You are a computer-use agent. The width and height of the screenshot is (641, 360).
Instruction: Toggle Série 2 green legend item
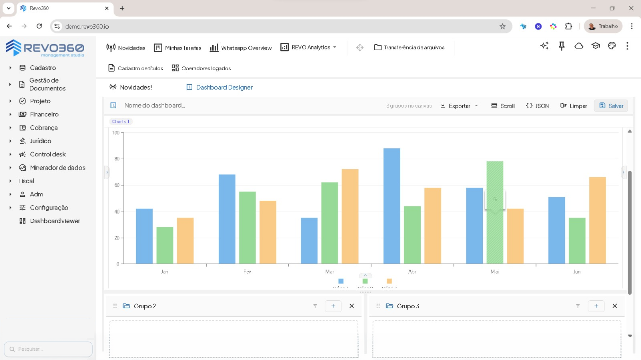point(365,283)
